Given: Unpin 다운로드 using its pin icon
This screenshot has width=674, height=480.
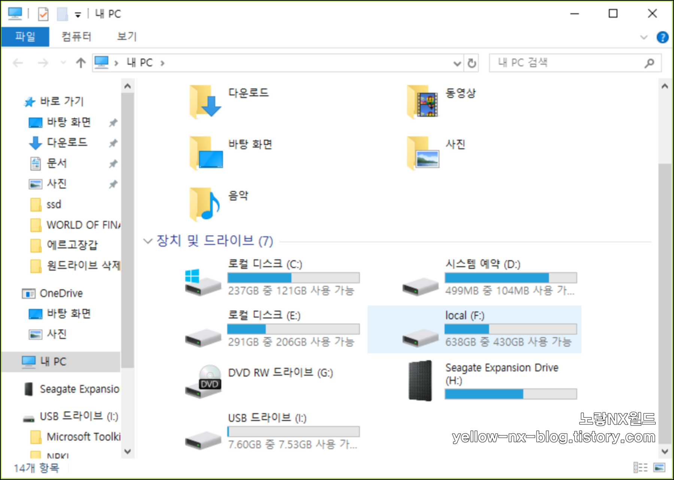Looking at the screenshot, I should pos(113,143).
